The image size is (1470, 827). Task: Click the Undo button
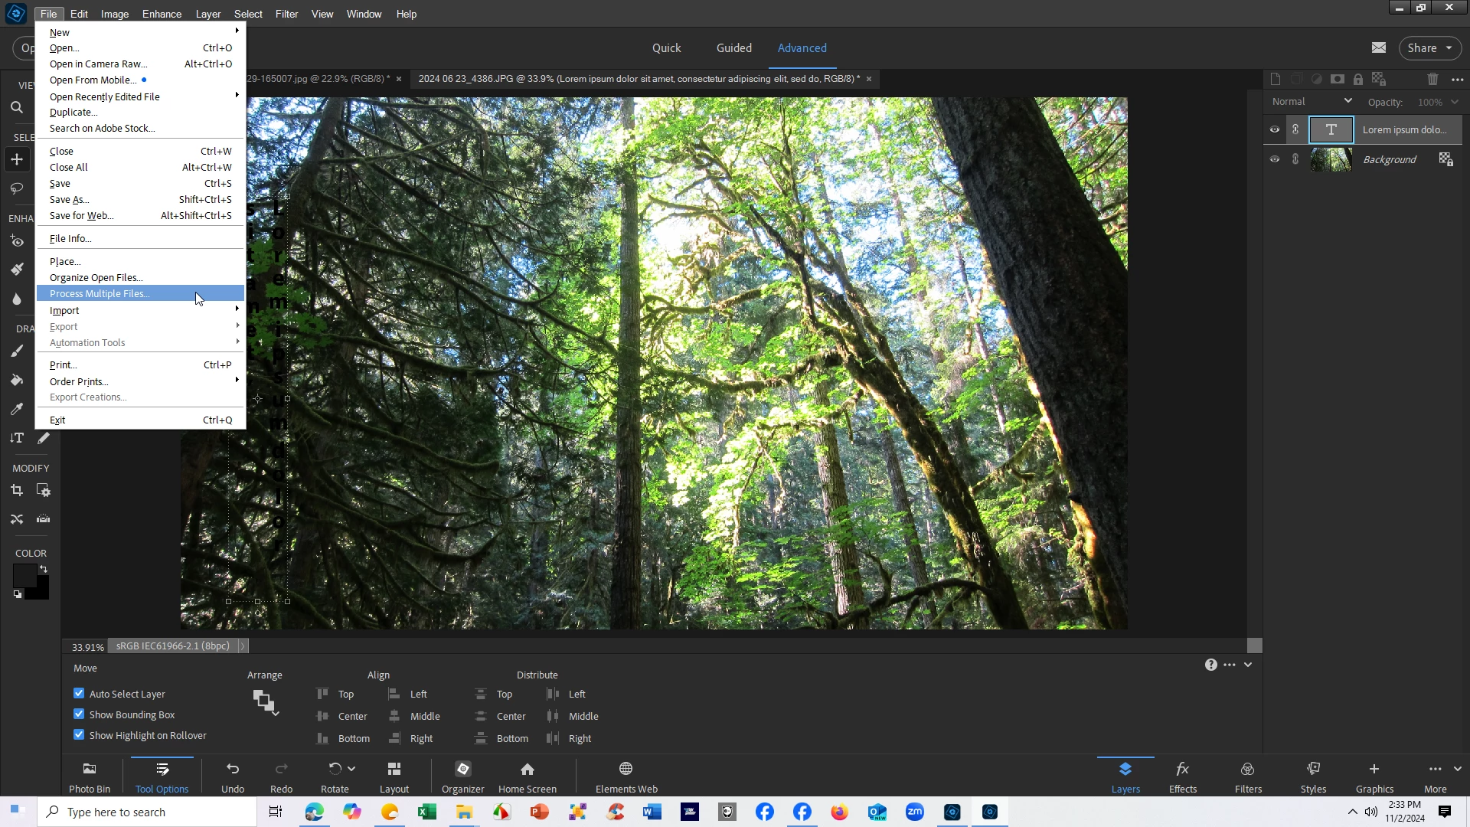point(233,776)
